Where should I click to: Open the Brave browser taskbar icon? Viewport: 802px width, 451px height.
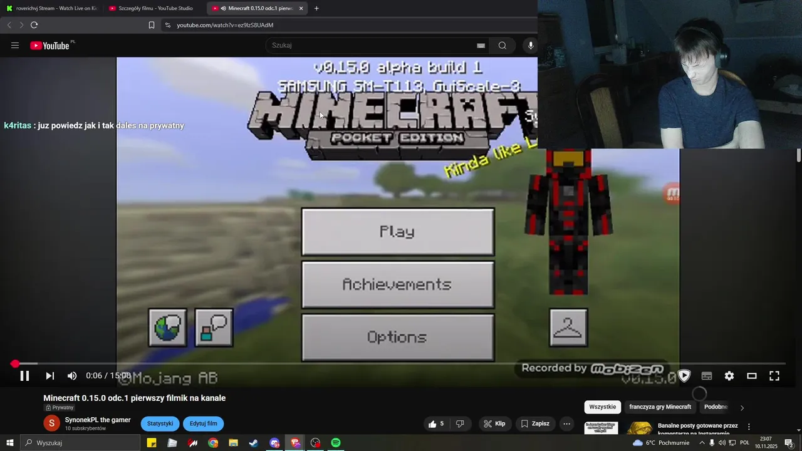pos(295,443)
